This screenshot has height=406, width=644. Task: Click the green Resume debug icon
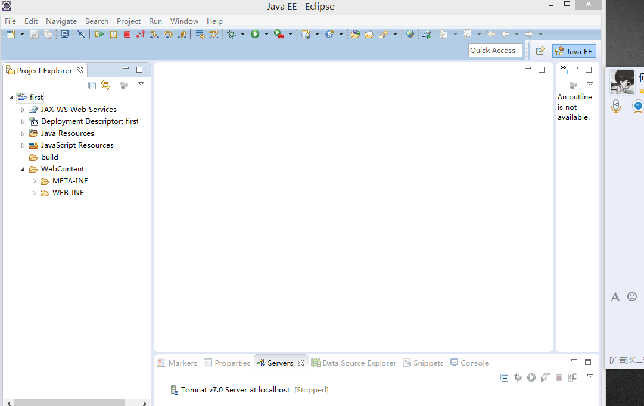[99, 34]
